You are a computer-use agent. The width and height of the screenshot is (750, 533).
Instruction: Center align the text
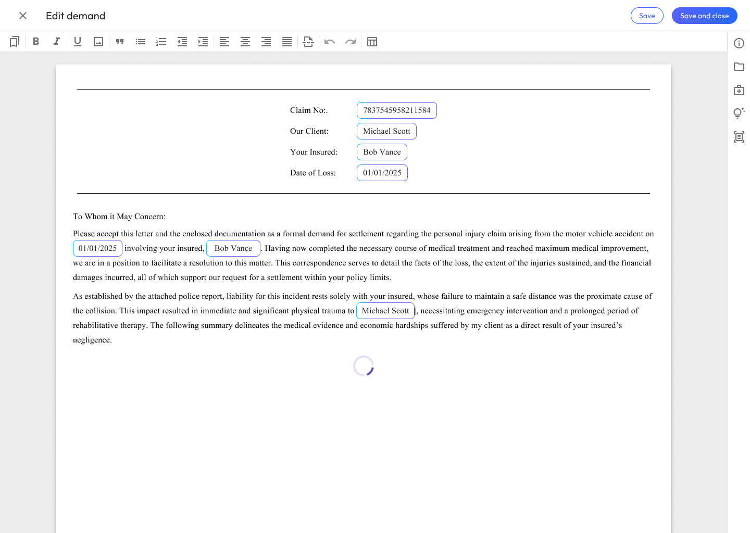(x=245, y=42)
